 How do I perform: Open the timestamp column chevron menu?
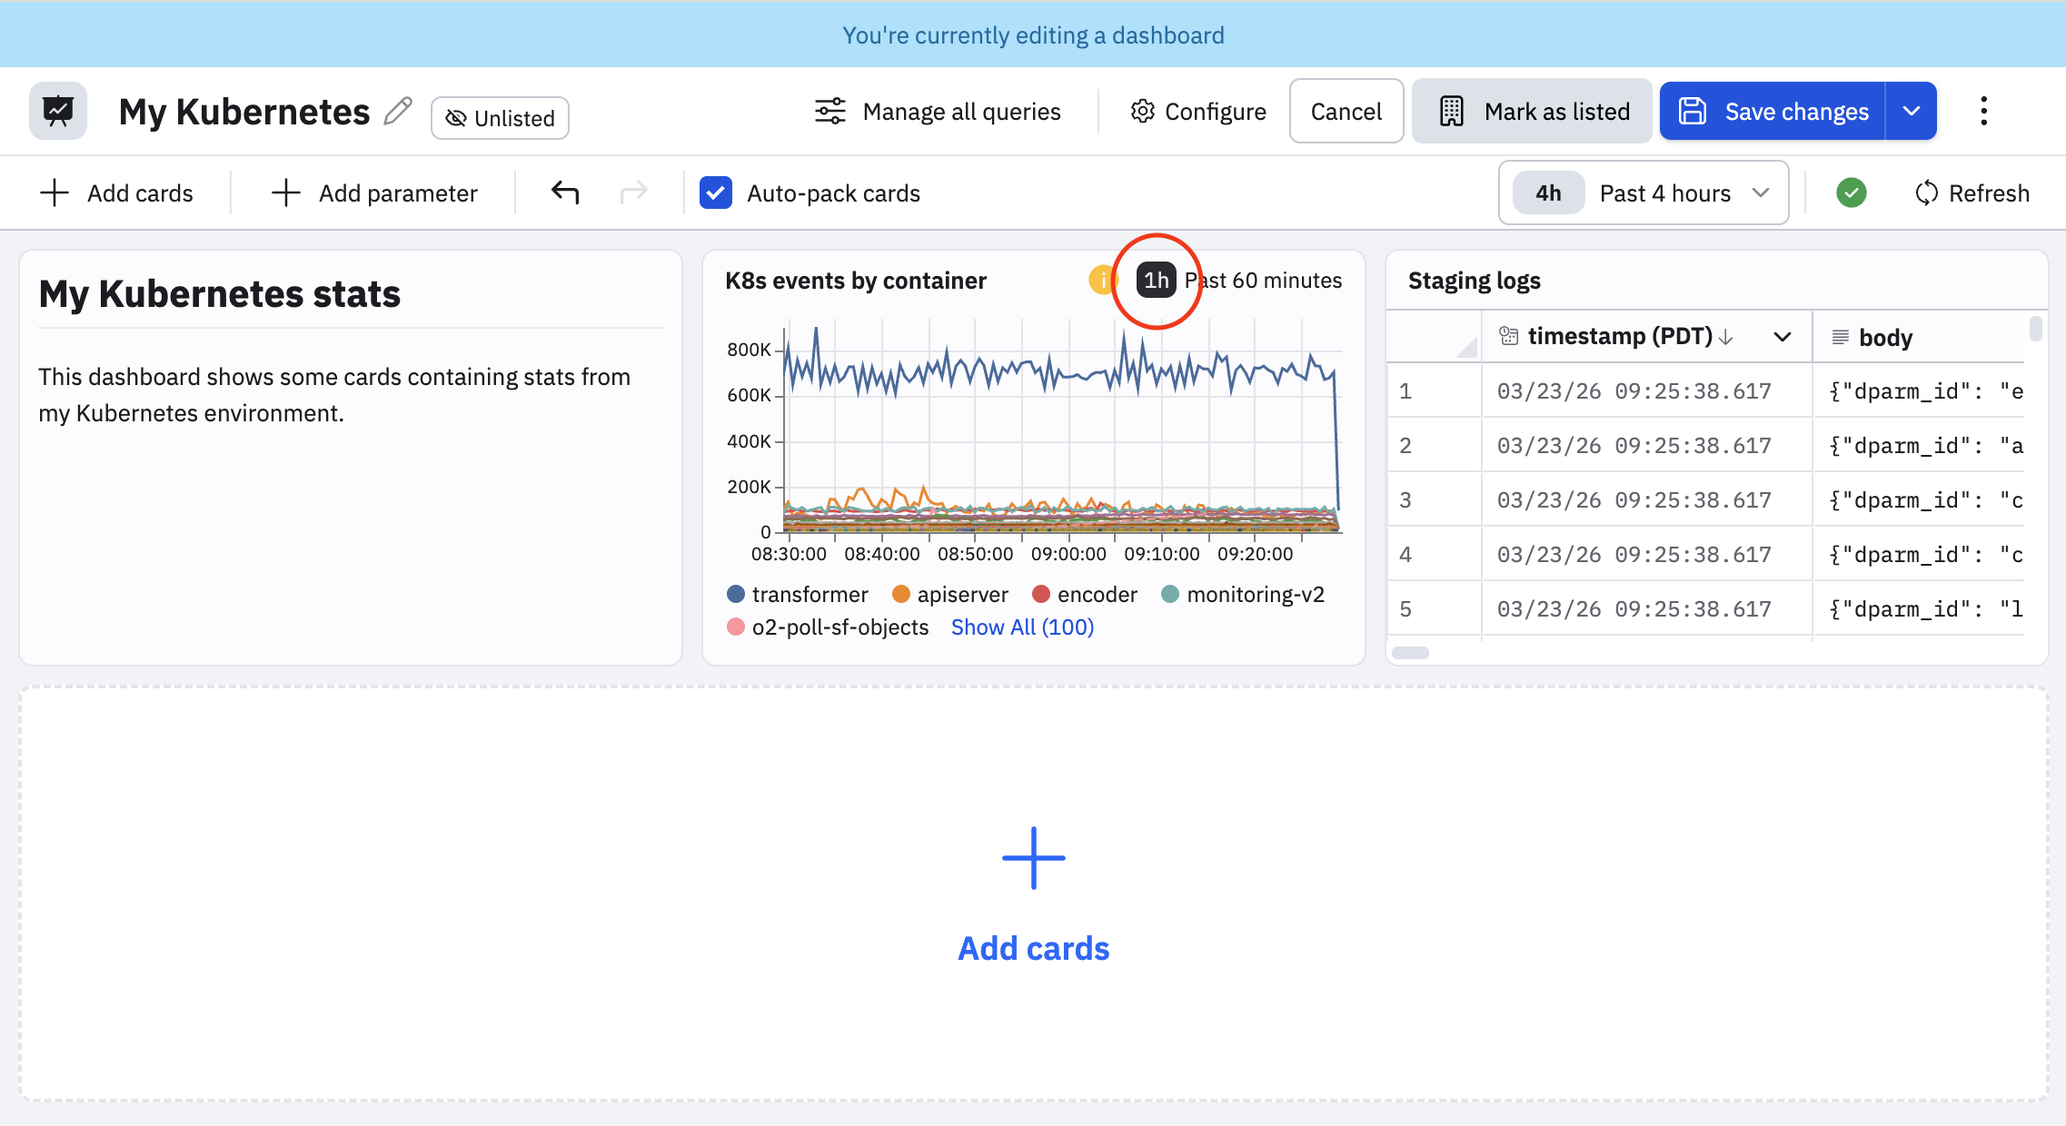pos(1783,337)
